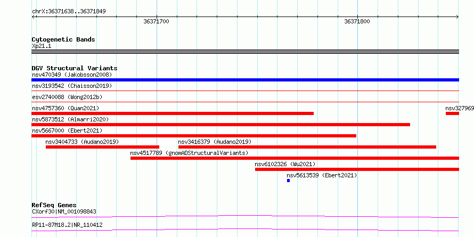Open the nsv3404733 (Audano2019) label
Viewport: 474px width, 237px height.
(82, 142)
